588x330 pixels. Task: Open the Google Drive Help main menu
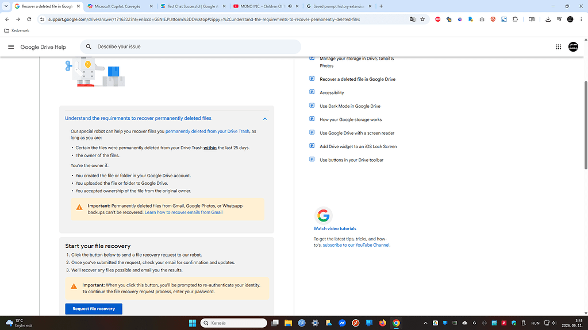(11, 47)
